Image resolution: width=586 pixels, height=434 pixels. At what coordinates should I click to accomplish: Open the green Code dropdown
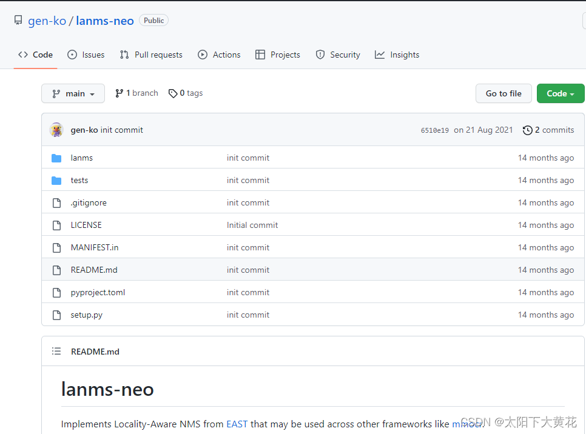point(560,93)
